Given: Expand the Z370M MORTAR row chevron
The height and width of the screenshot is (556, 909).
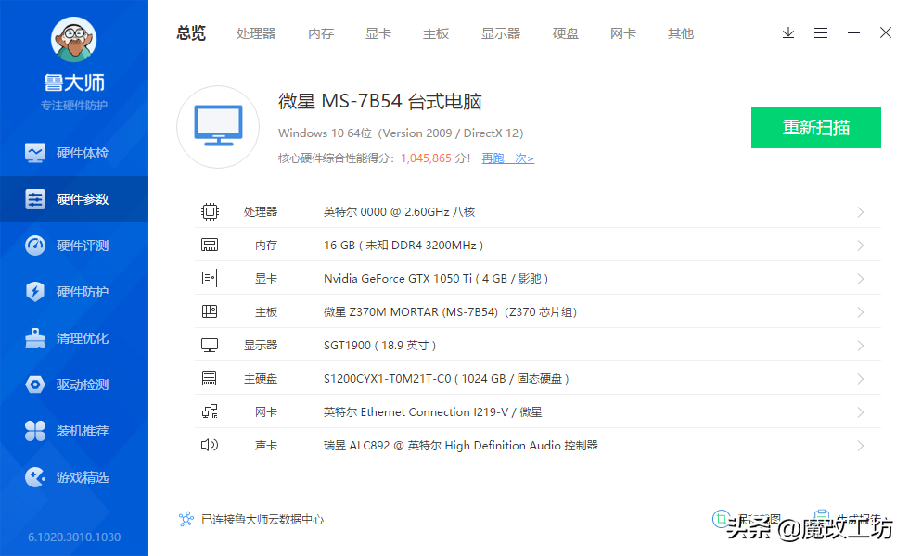Looking at the screenshot, I should point(861,312).
